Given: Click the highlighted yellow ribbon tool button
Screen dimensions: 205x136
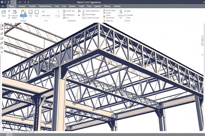Looking at the screenshot, I should pos(23,12).
